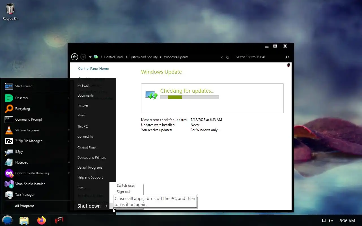Screen dimensions: 362x226
Task: Click the search magnifier icon
Action: (x=287, y=57)
